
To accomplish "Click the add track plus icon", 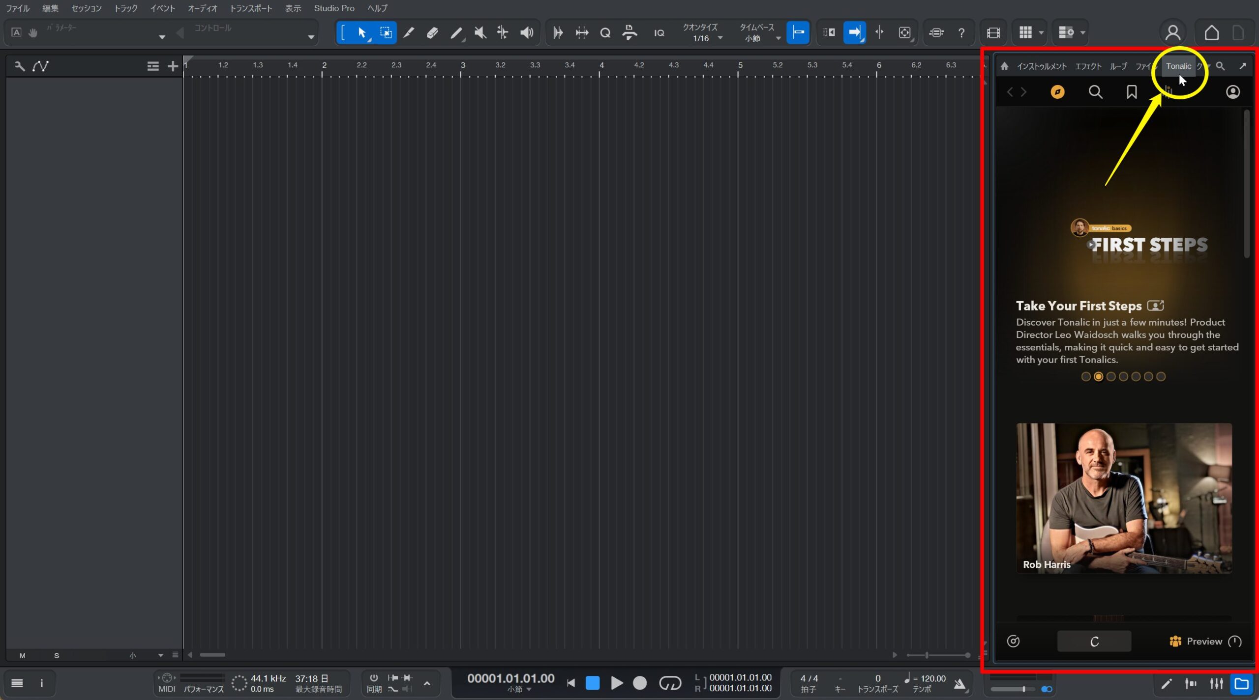I will point(172,66).
